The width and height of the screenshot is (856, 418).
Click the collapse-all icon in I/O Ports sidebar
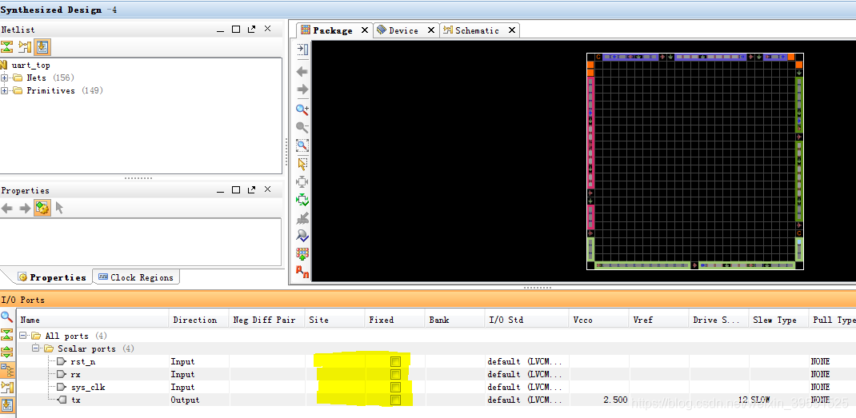pyautogui.click(x=7, y=335)
